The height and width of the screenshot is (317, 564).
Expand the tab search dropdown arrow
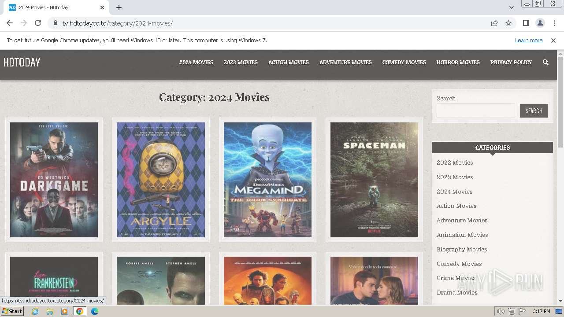pyautogui.click(x=511, y=7)
